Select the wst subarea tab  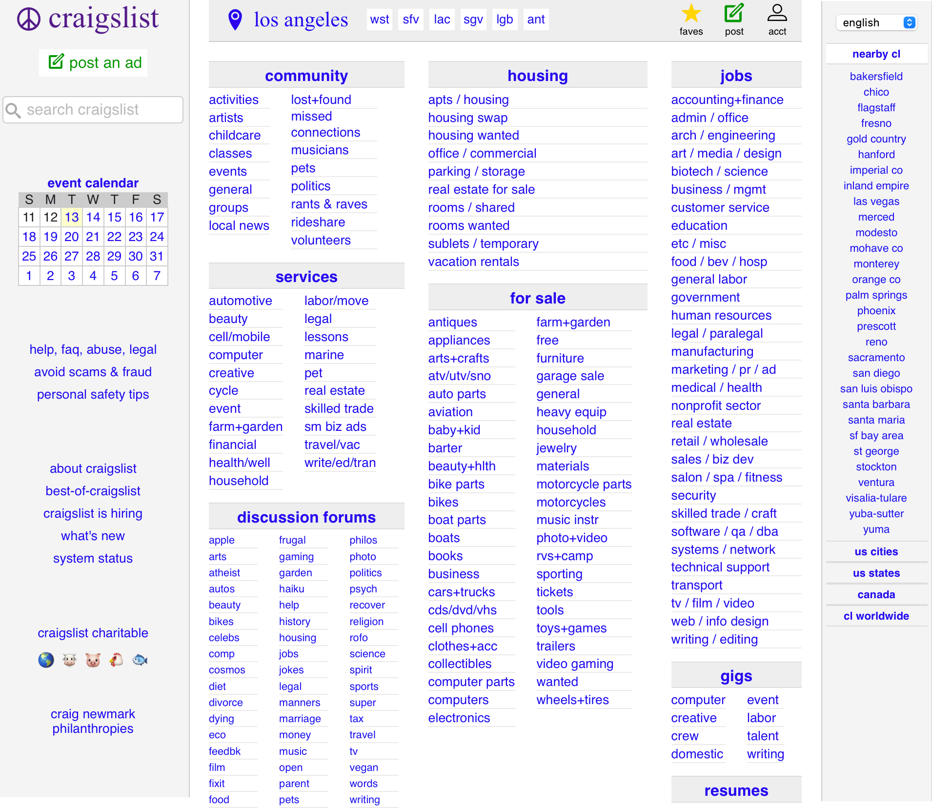[380, 20]
